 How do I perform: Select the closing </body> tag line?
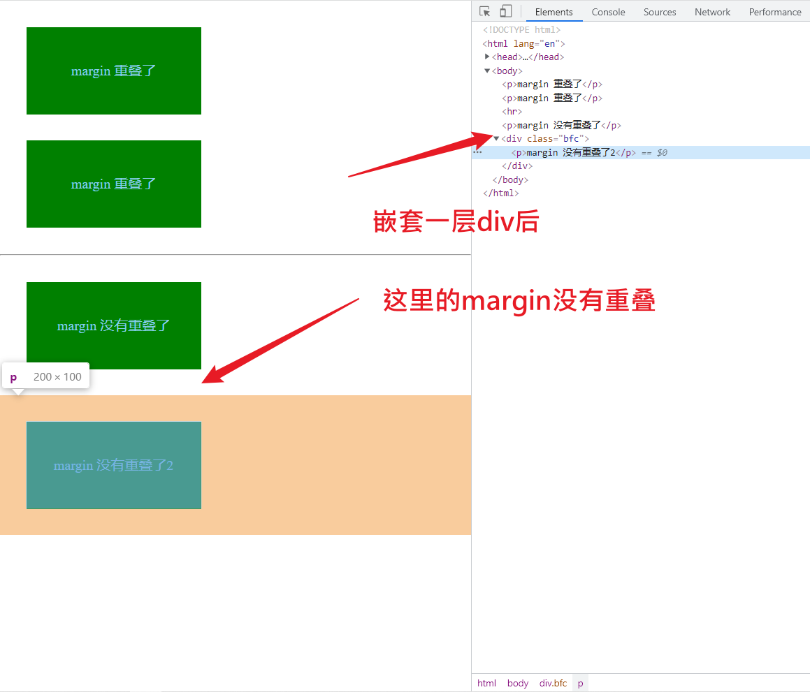click(510, 179)
